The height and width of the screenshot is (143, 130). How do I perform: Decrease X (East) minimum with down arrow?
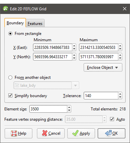coord(74,49)
